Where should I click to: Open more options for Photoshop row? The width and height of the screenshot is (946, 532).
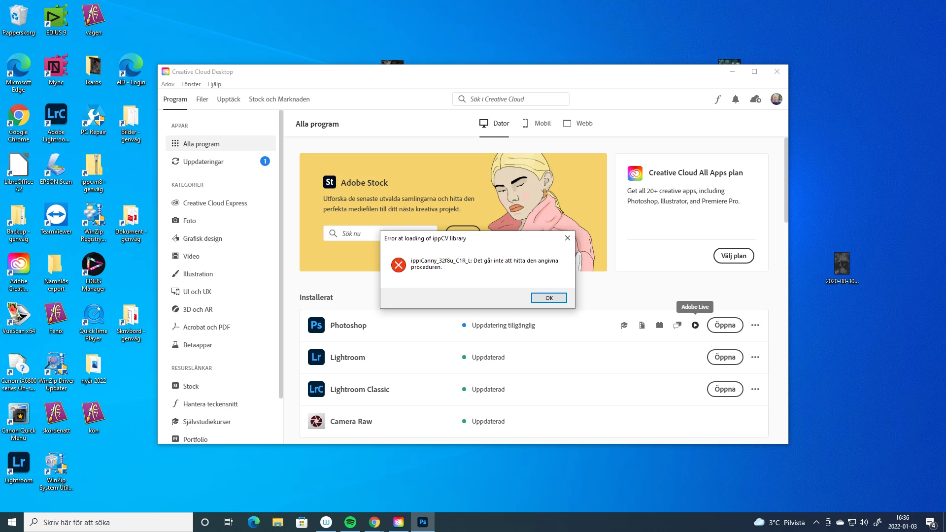point(755,325)
